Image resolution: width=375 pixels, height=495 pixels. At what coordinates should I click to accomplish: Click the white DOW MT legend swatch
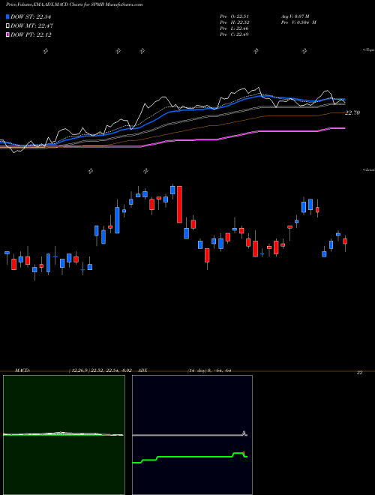pyautogui.click(x=8, y=26)
